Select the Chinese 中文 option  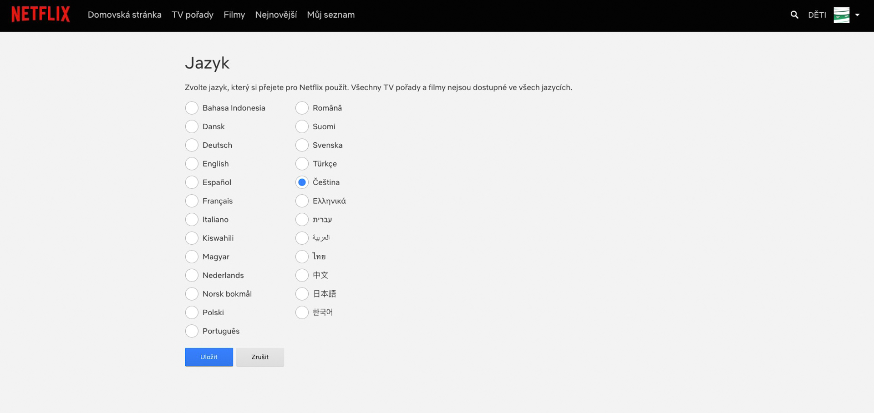coord(302,276)
